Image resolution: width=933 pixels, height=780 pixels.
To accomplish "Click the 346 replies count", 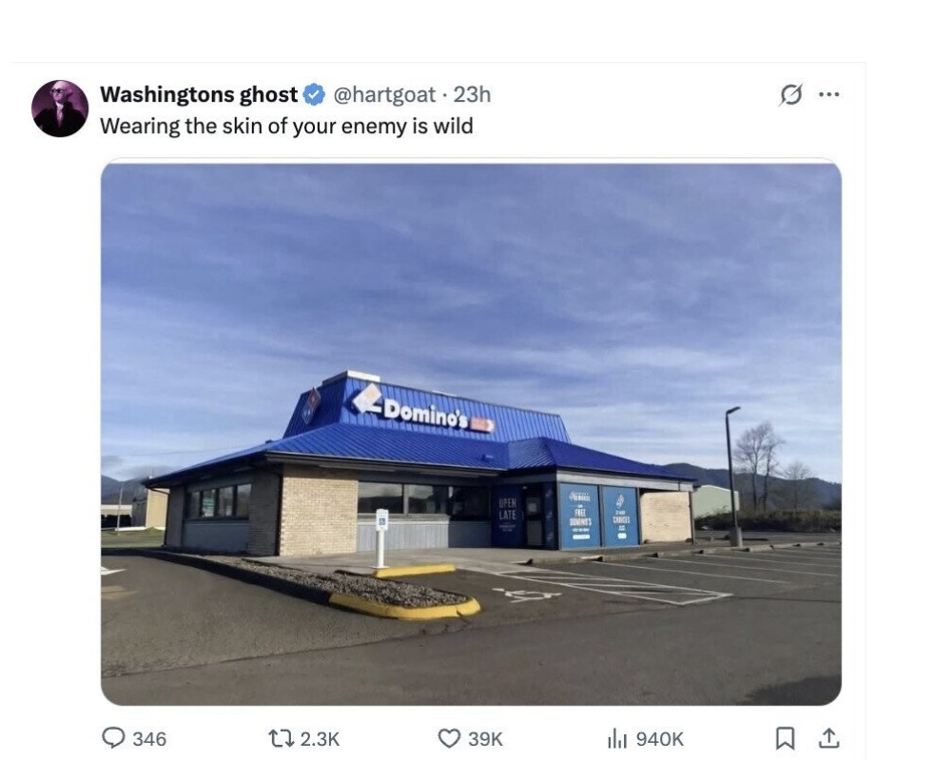I will click(x=149, y=739).
